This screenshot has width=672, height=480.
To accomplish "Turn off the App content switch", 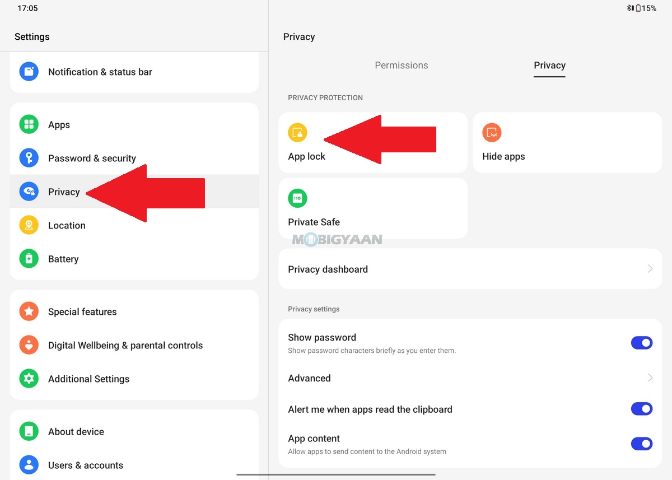I will (641, 444).
